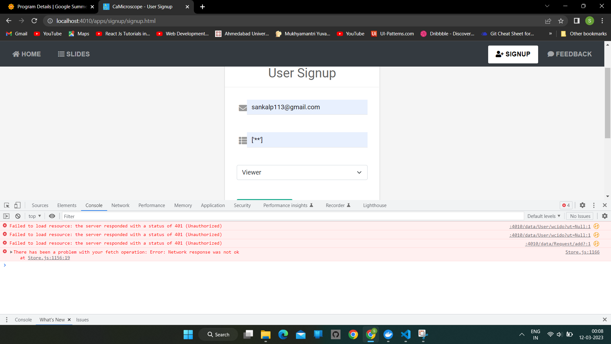Show the console sidebar panel icon
The height and width of the screenshot is (344, 611).
click(6, 216)
